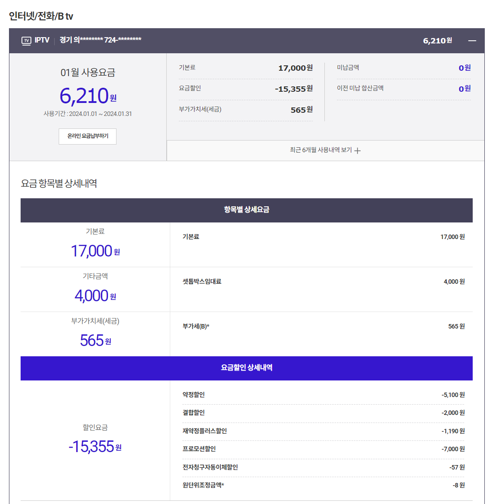Expand 최근 6개월 사용내역 보기
This screenshot has width=496, height=504.
[x=321, y=150]
